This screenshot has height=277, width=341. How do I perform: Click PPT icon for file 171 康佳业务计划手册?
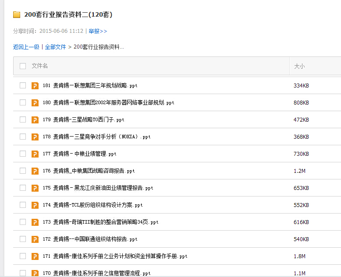pos(35,256)
